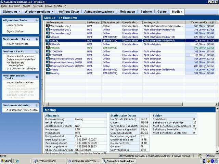The image size is (219, 164).
Task: Switch to SoftENGINE BüroWARE in the taskbar
Action: pyautogui.click(x=84, y=161)
